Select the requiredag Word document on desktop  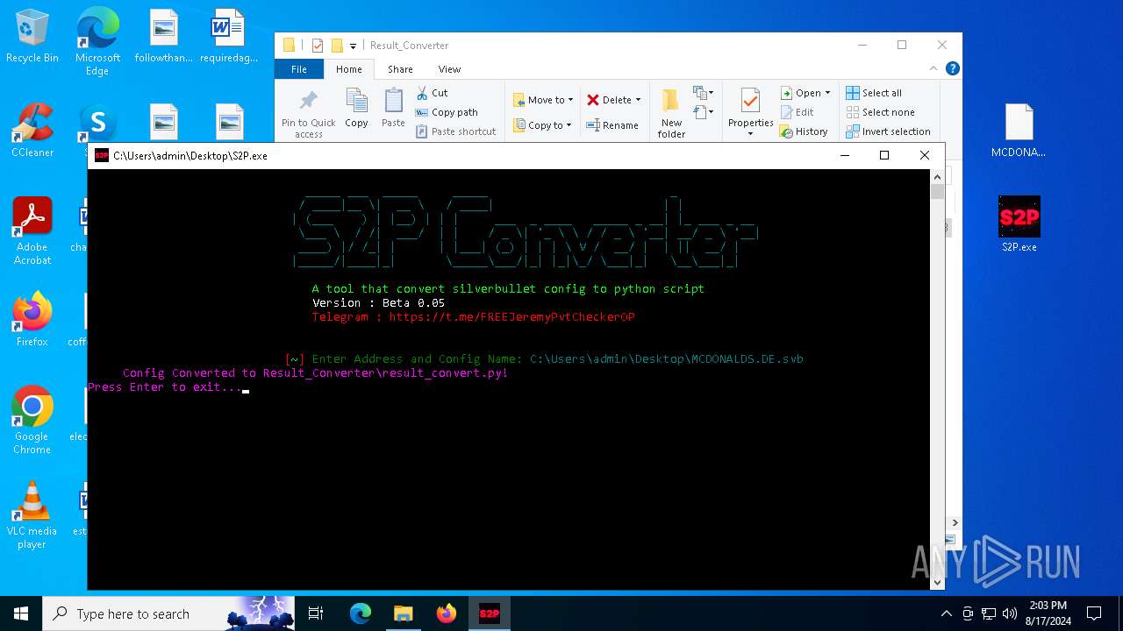point(228,37)
